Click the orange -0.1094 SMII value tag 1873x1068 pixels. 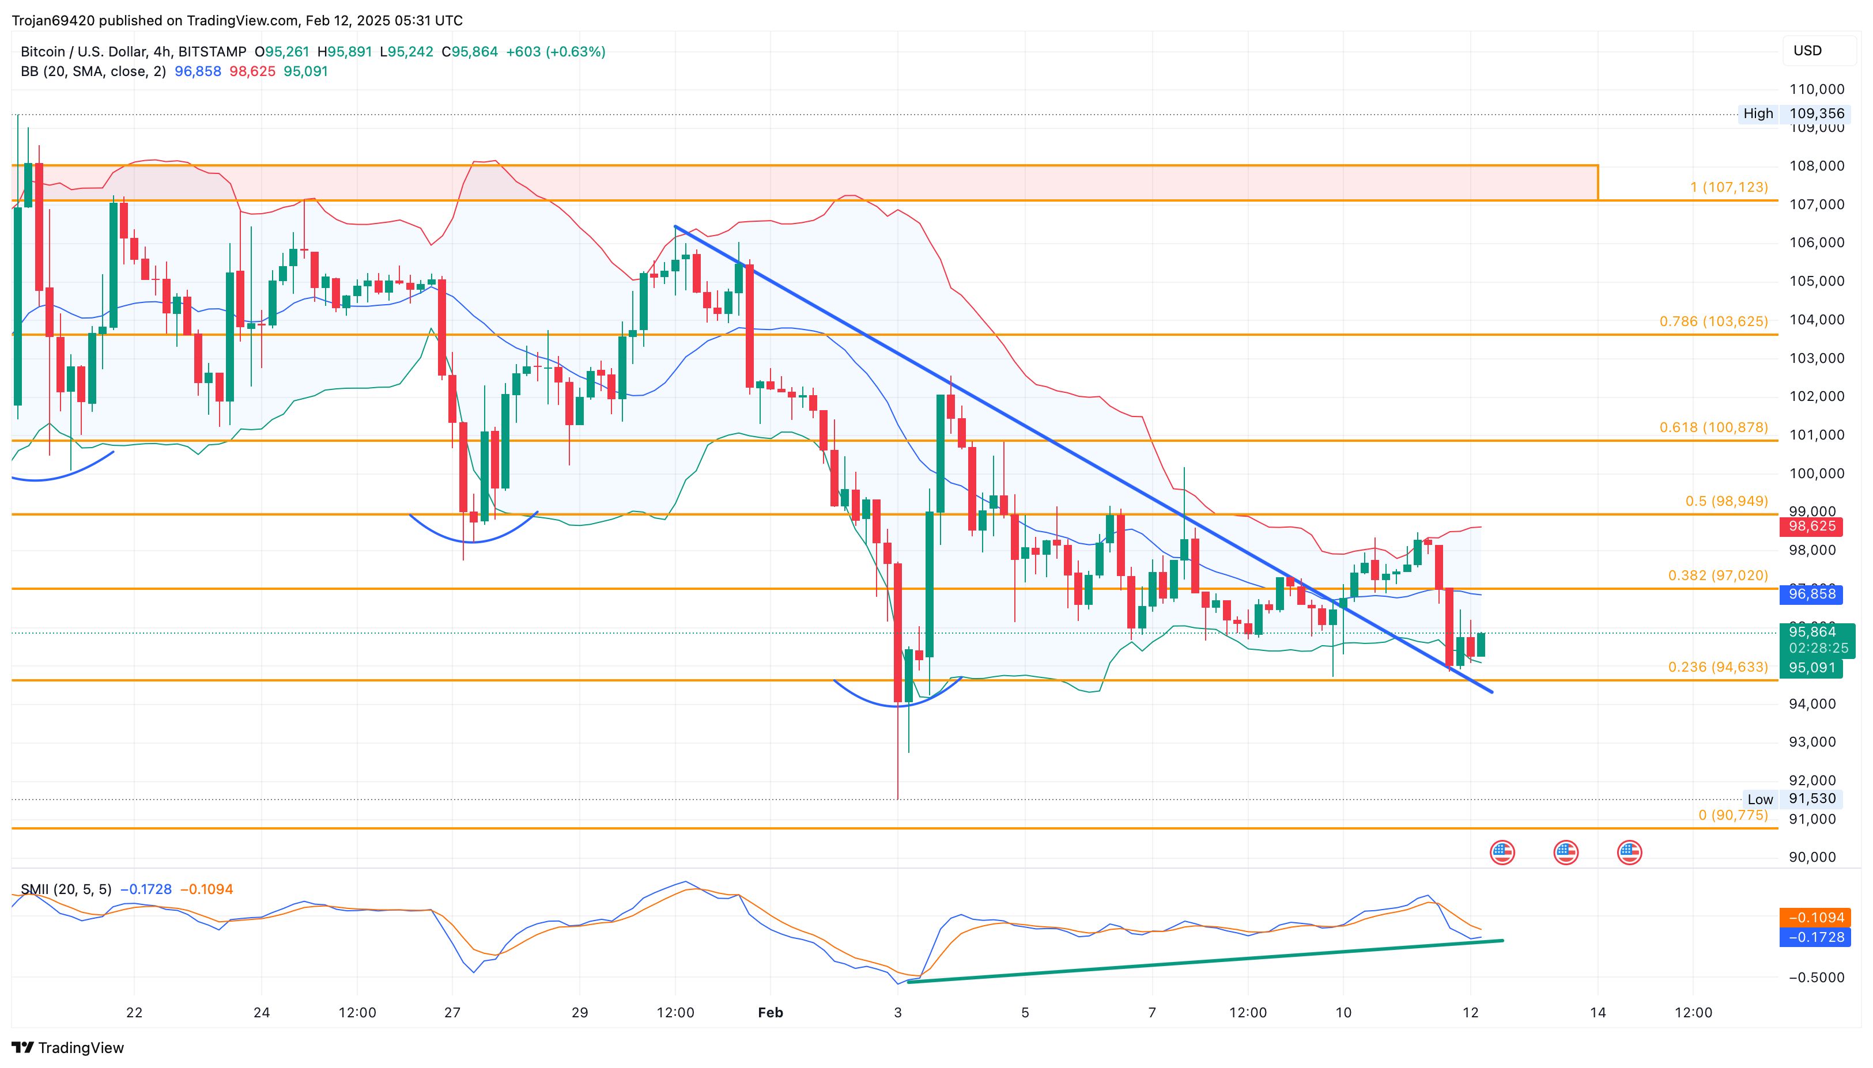[1815, 918]
